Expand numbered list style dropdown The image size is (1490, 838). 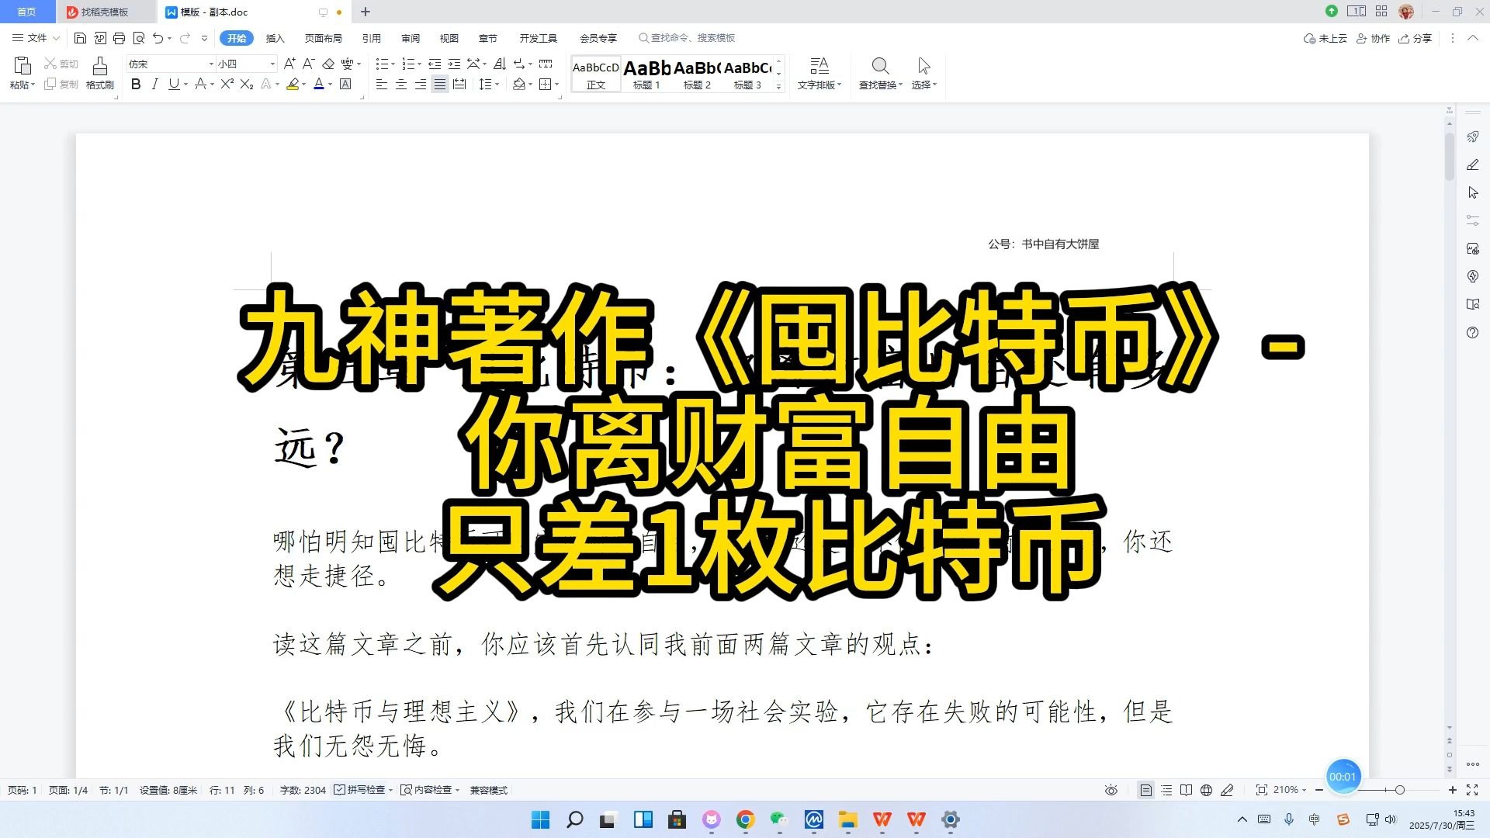coord(419,64)
